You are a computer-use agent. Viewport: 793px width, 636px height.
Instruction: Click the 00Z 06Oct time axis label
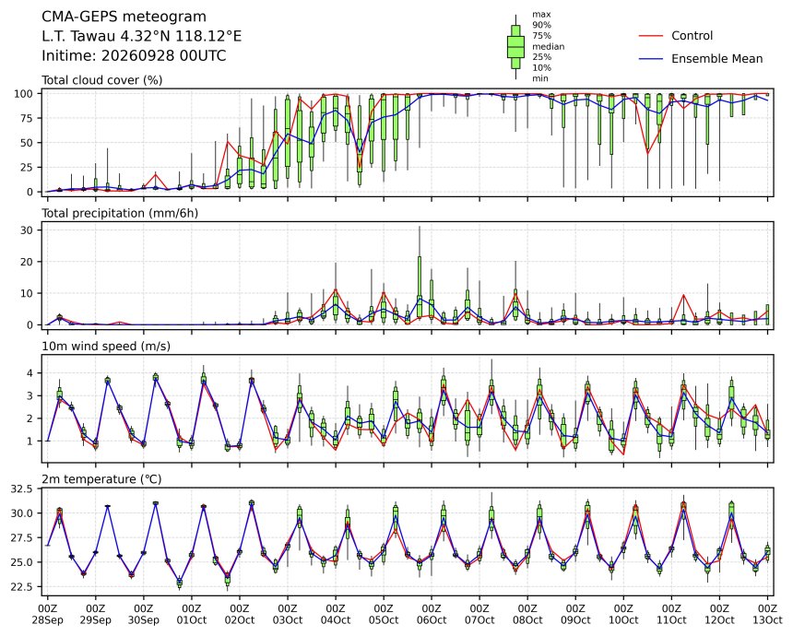point(432,614)
